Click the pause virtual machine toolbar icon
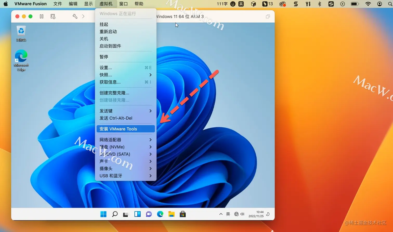The image size is (393, 232). 42,16
